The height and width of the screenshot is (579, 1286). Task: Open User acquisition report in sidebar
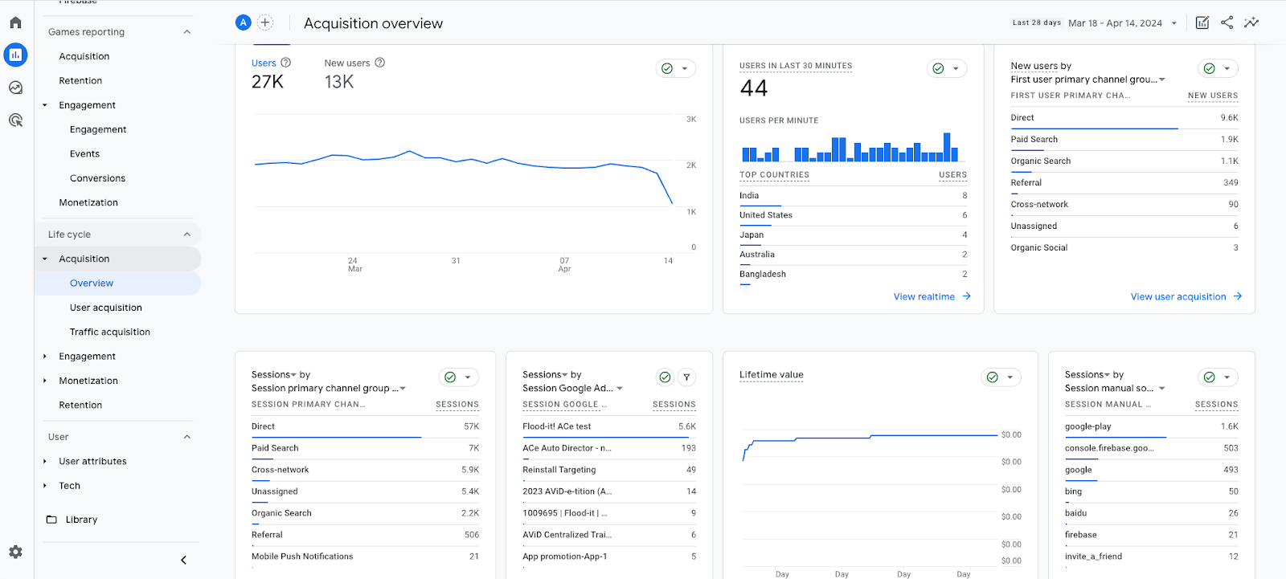tap(105, 308)
